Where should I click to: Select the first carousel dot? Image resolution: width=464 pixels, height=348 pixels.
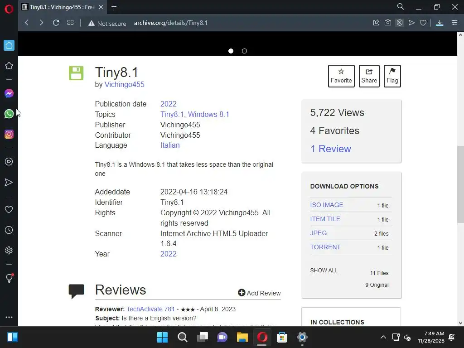pos(231,51)
